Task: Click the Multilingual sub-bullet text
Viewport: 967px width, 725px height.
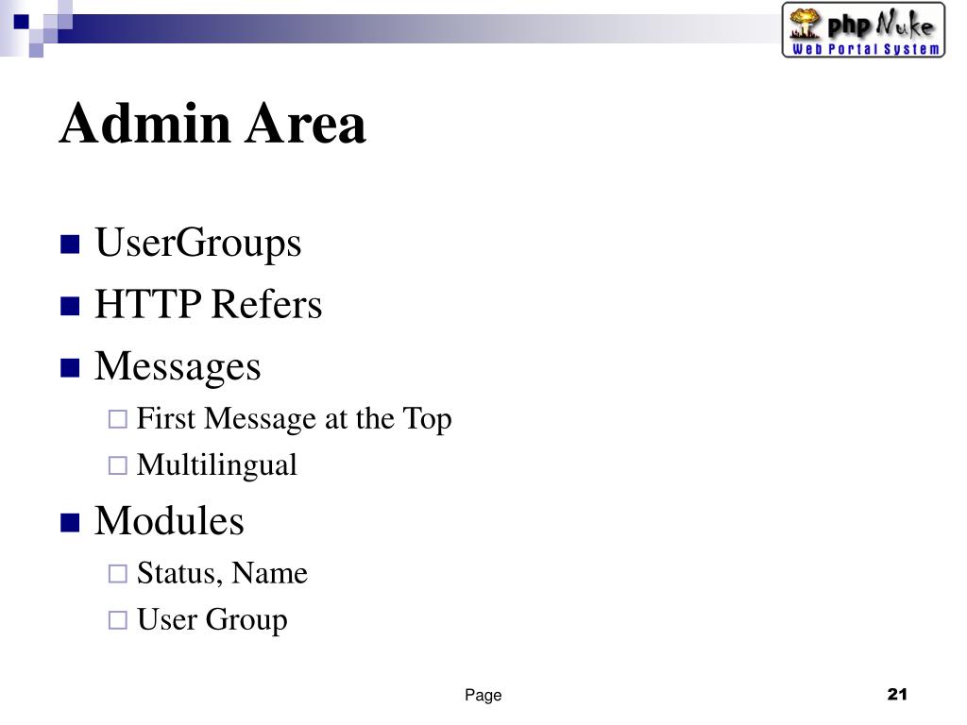Action: point(216,465)
